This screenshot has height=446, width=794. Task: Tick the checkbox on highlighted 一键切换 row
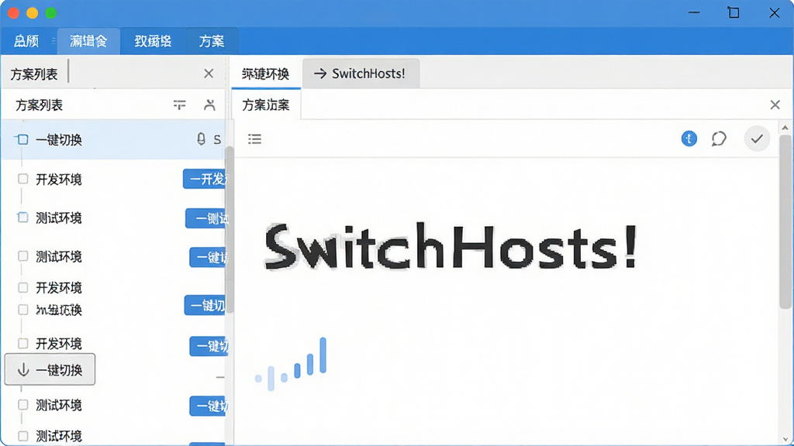pos(22,139)
